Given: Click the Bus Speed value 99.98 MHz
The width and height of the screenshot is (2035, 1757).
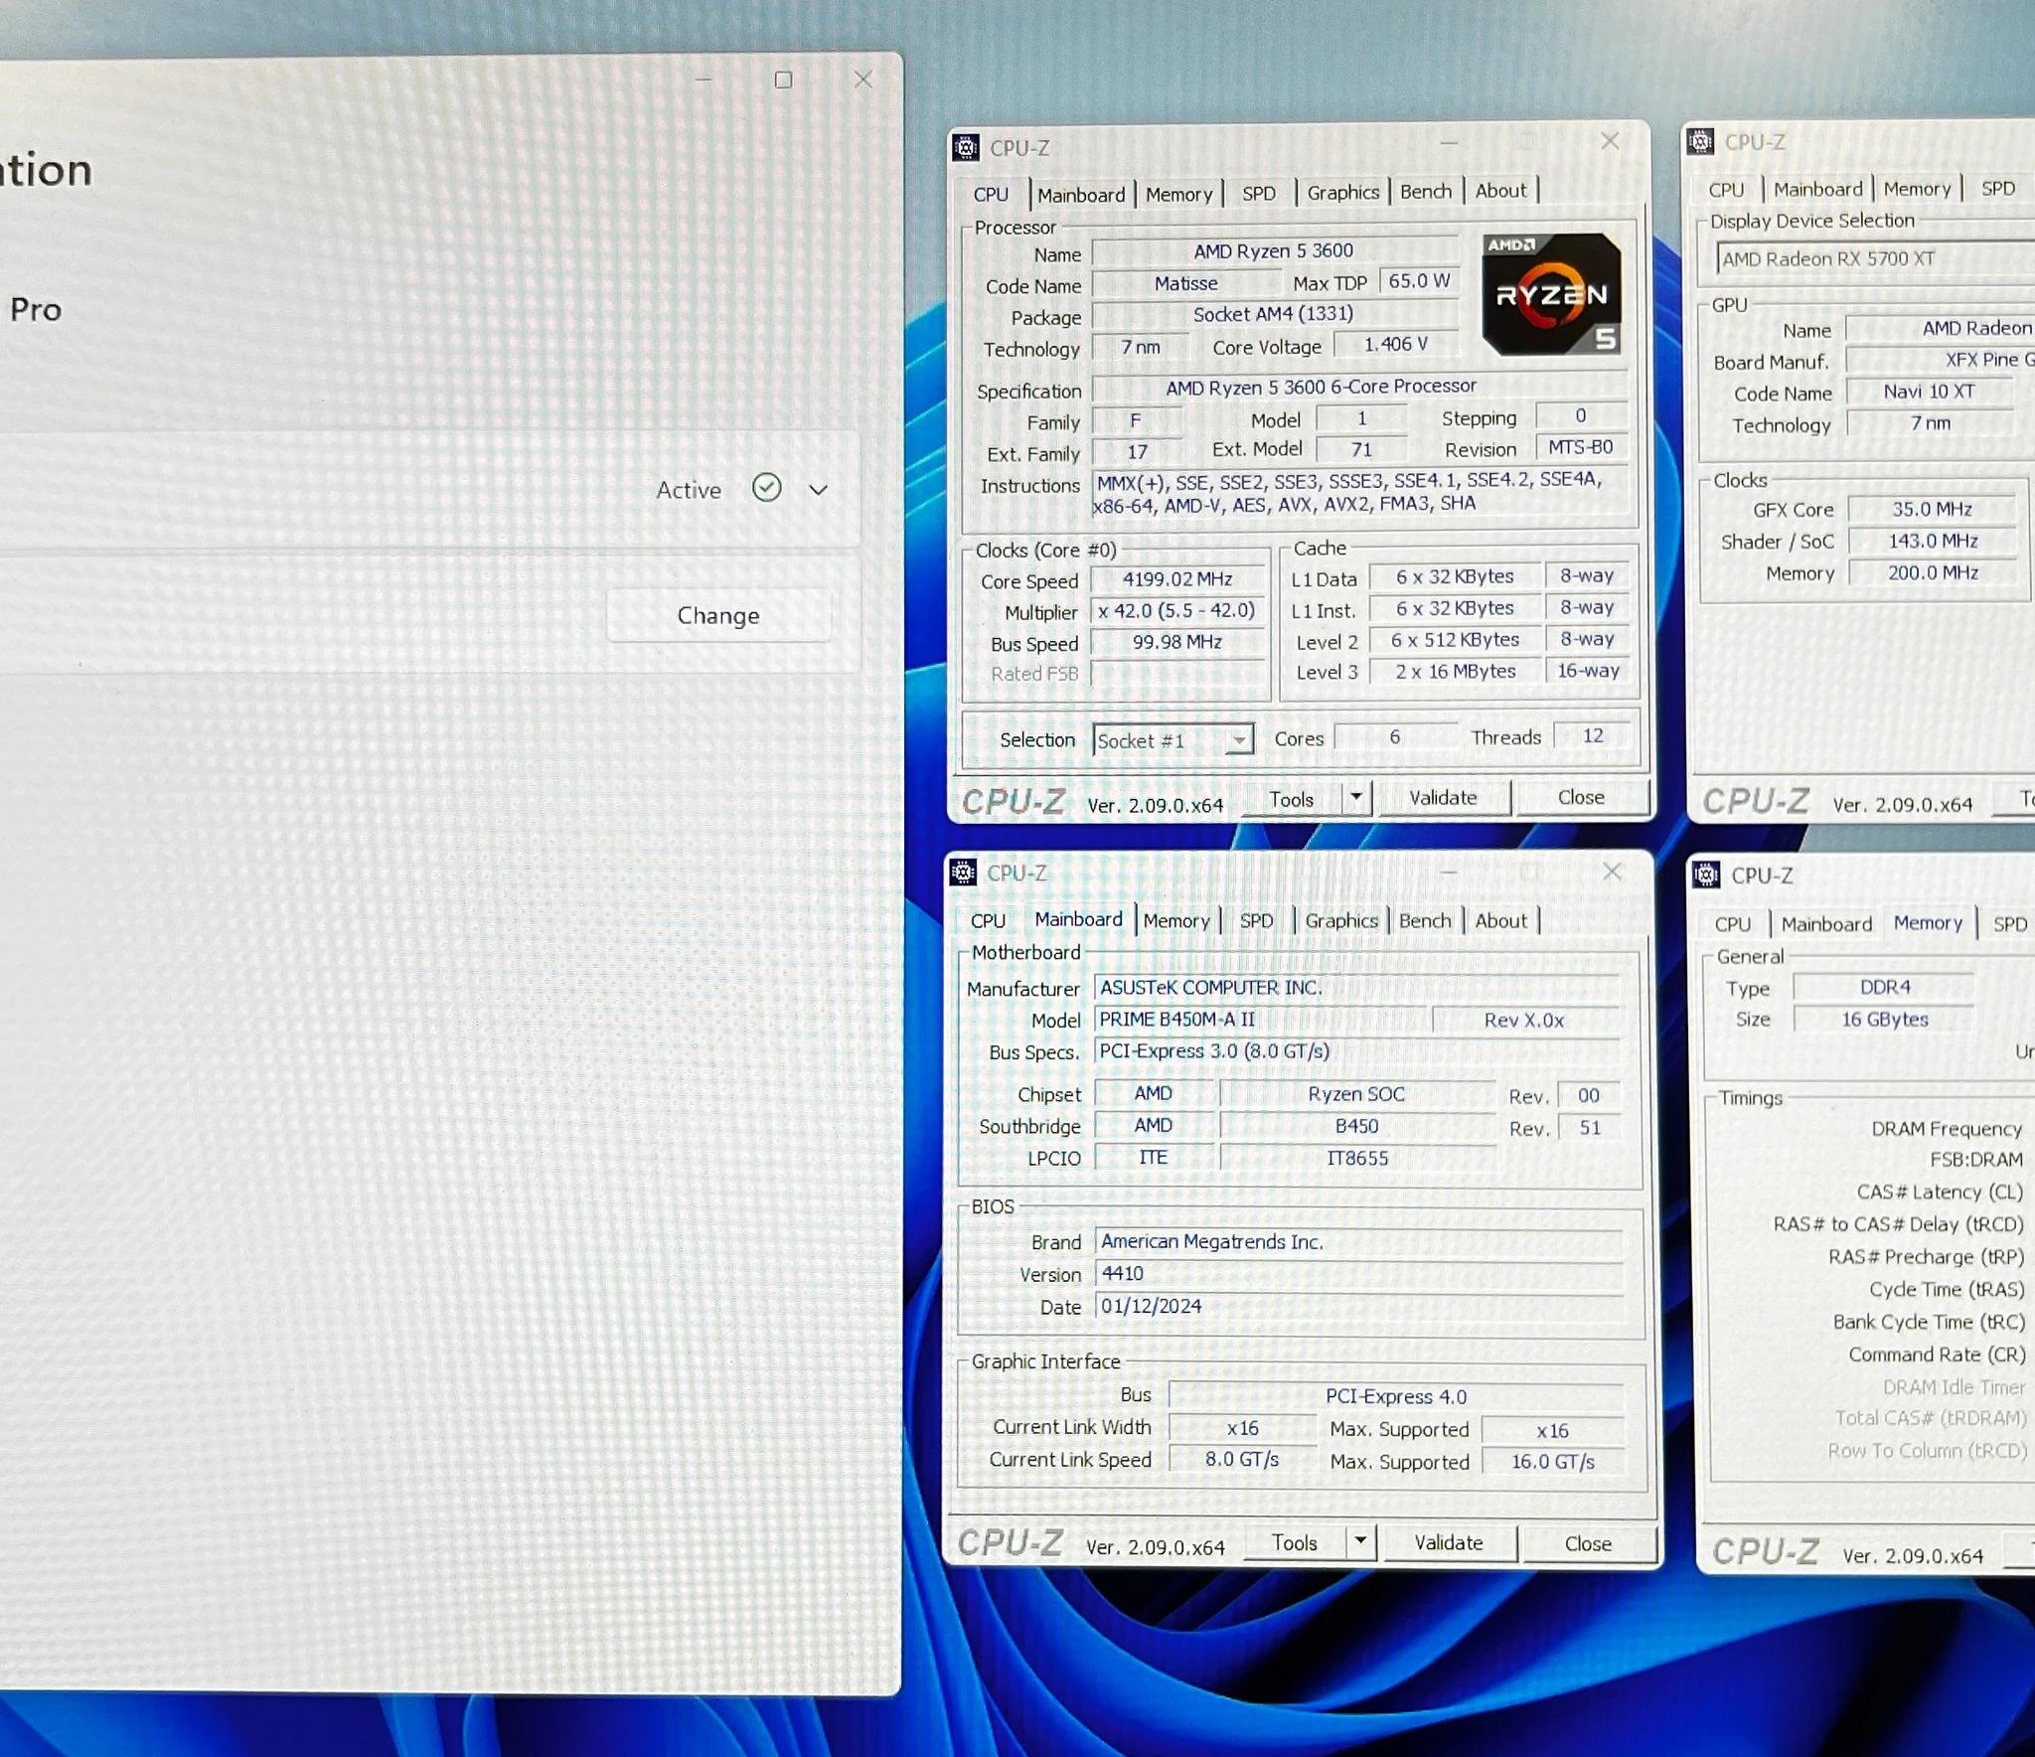Looking at the screenshot, I should pyautogui.click(x=1177, y=642).
